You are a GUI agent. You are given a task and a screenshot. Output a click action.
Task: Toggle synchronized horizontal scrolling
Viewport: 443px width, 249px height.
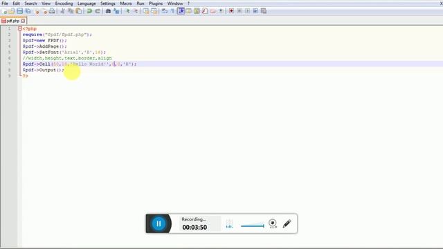pyautogui.click(x=154, y=11)
